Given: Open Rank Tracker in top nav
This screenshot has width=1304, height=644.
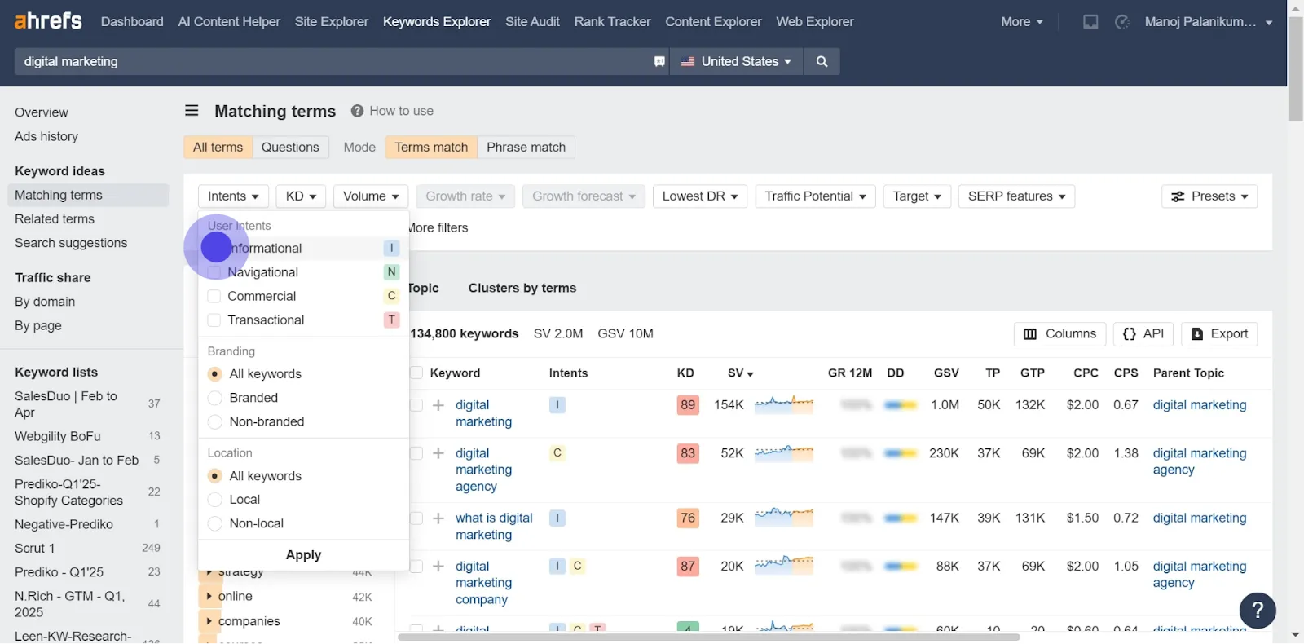Looking at the screenshot, I should coord(612,22).
